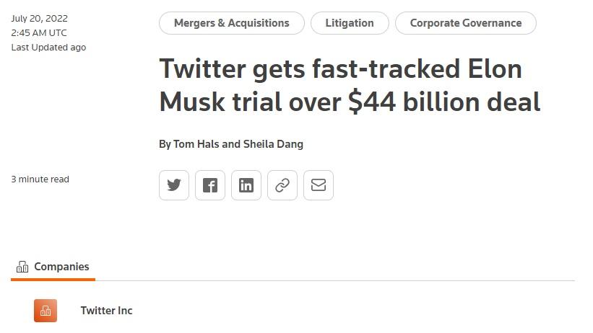
Task: Open the Twitter Inc company link
Action: [106, 311]
